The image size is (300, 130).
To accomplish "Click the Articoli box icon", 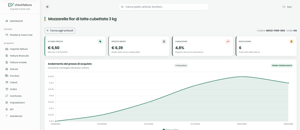I will 7,69.
